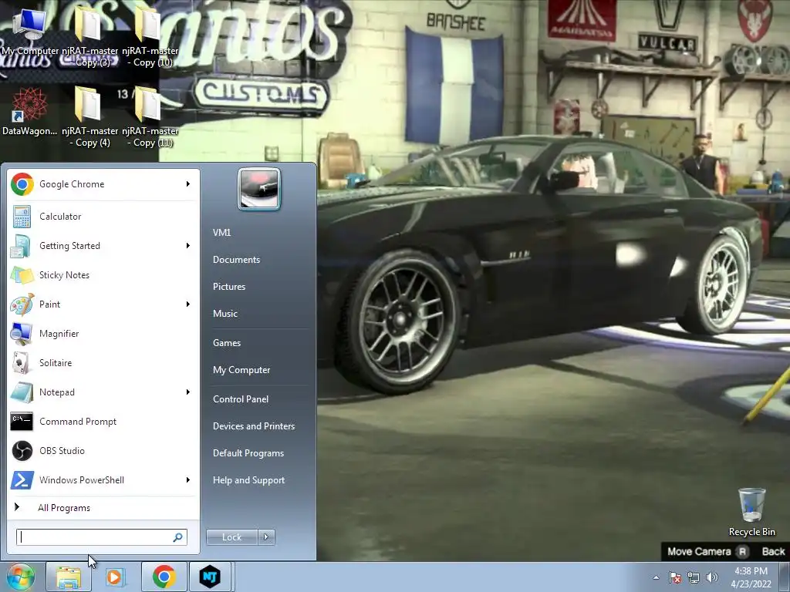Open Pictures from Start menu
The height and width of the screenshot is (592, 790).
[229, 287]
